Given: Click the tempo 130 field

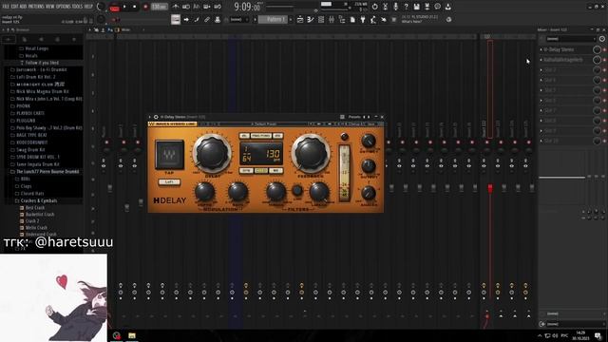Looking at the screenshot, I should tap(160, 7).
